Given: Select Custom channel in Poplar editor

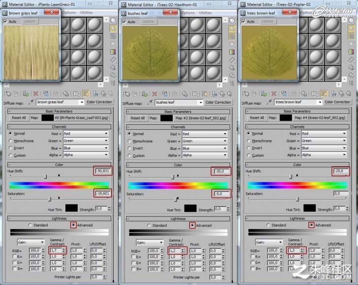Looking at the screenshot, I should [248, 155].
